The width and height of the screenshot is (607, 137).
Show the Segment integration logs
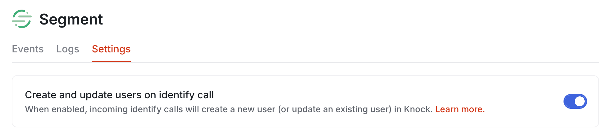(68, 49)
